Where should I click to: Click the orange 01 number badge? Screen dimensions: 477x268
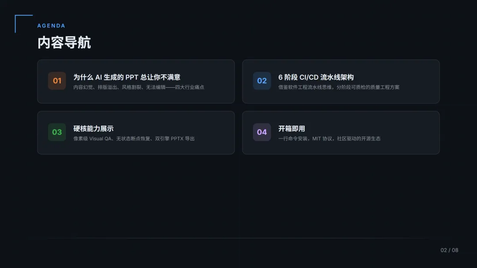(57, 81)
